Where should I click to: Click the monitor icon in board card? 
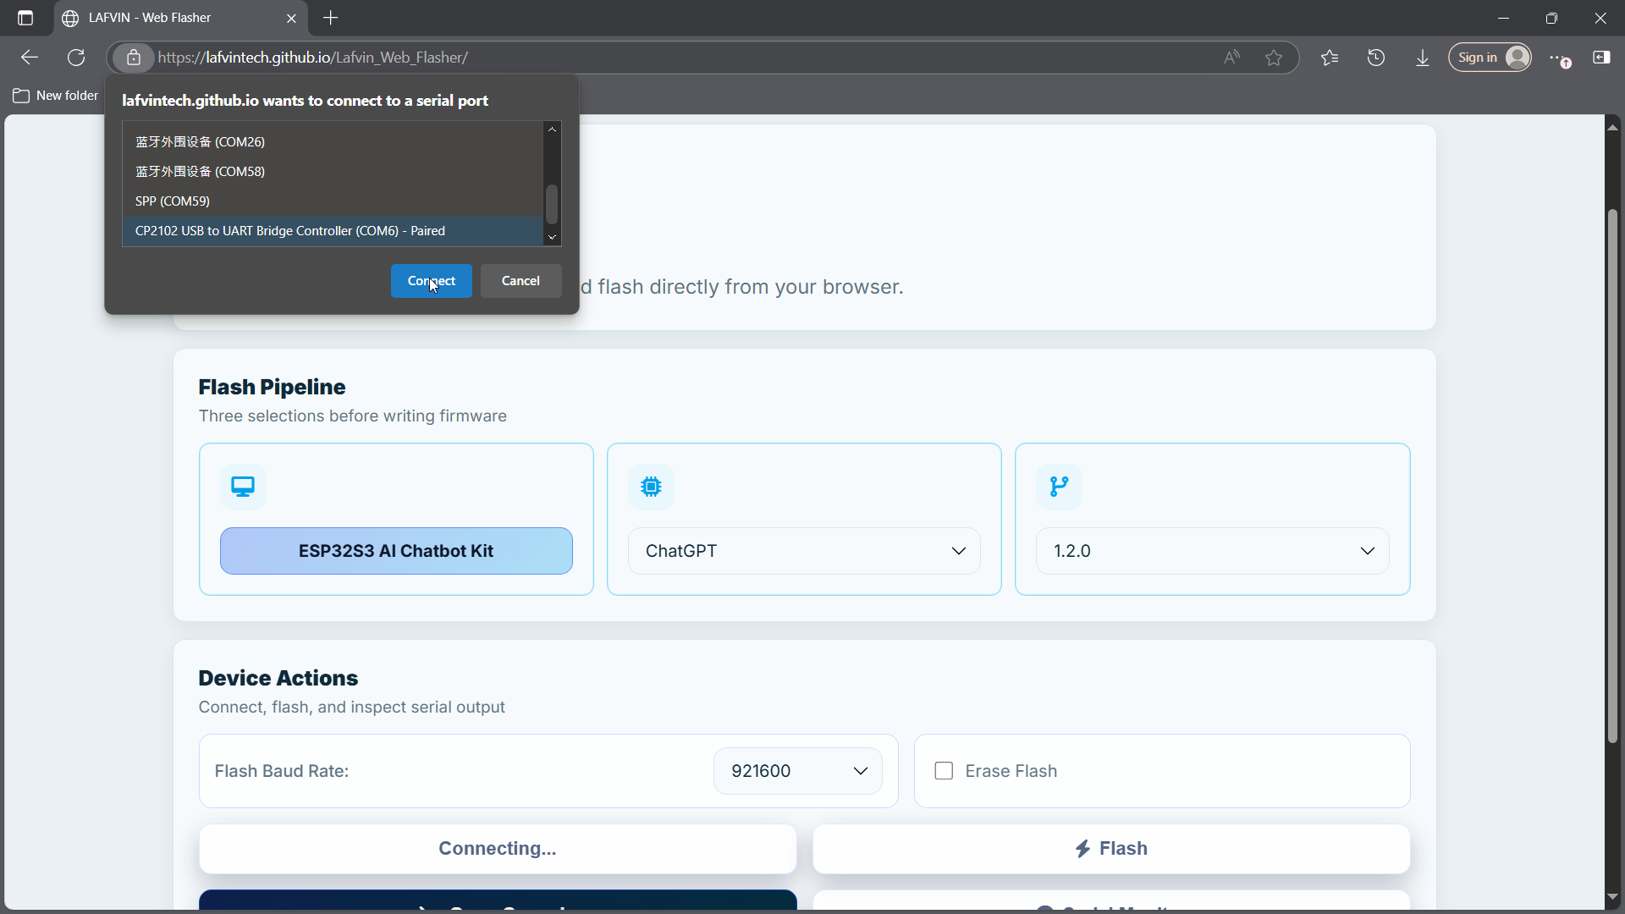tap(243, 487)
